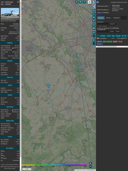Sort by the flag column header
Viewport: 128px width, 171px height.
[98, 36]
